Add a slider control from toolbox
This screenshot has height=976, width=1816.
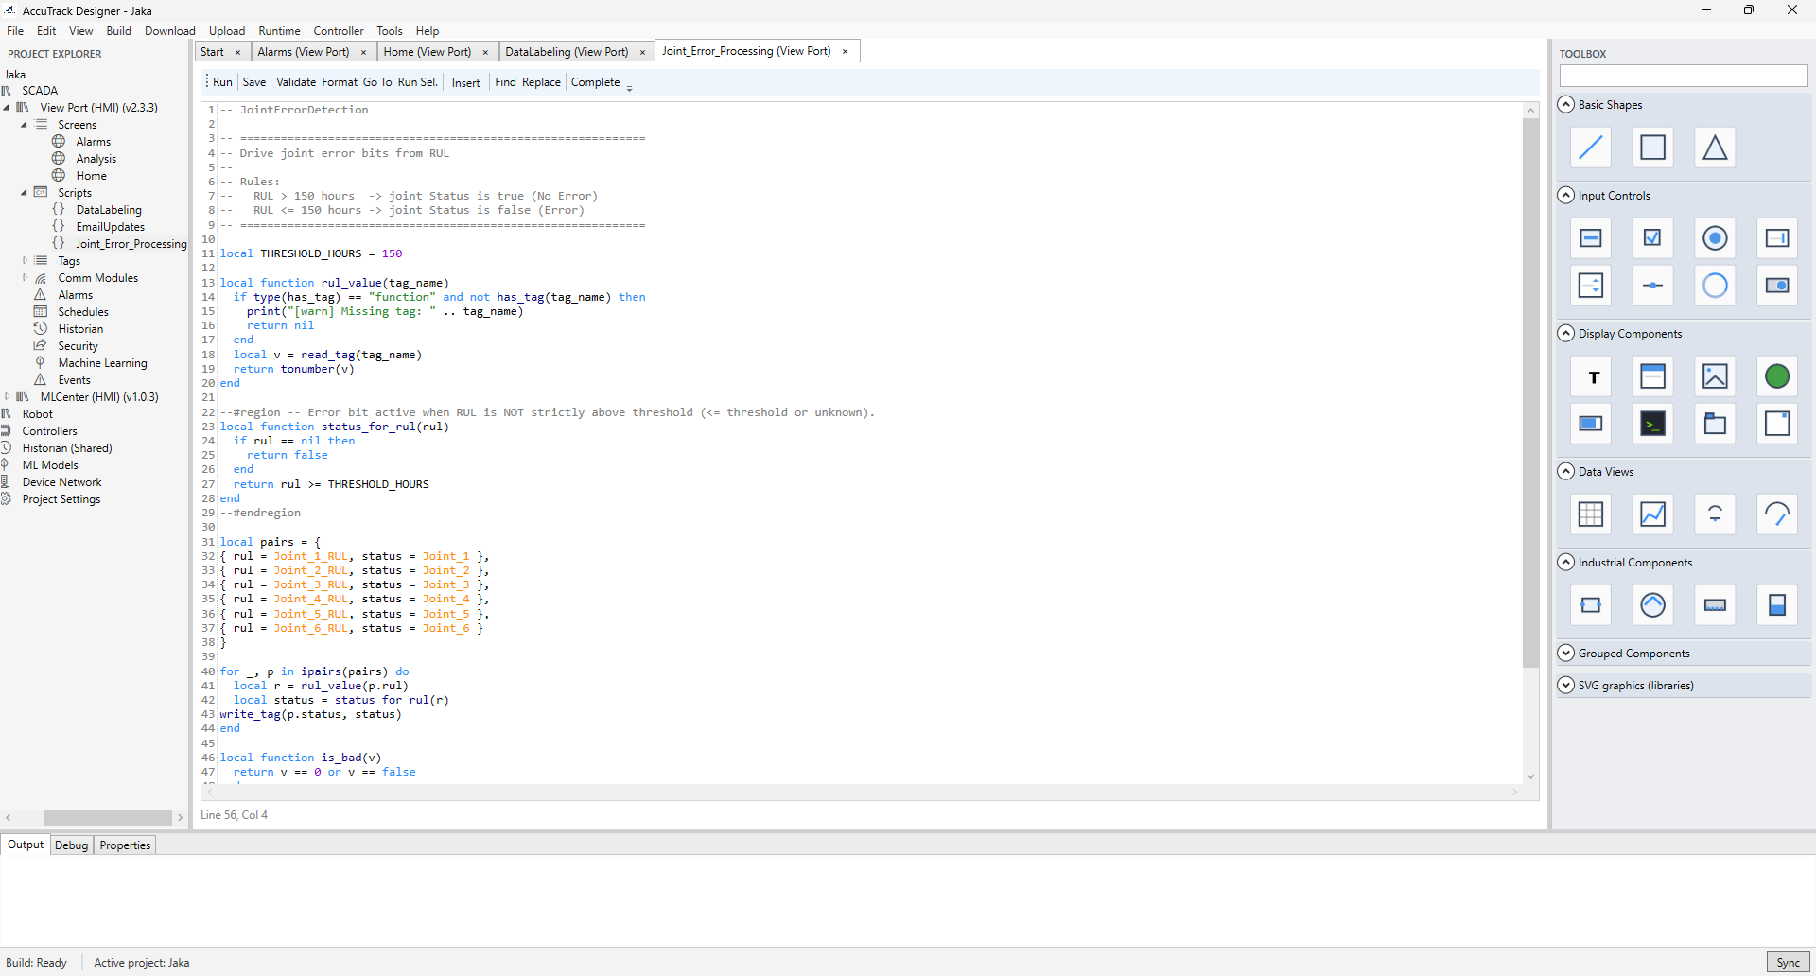1653,286
